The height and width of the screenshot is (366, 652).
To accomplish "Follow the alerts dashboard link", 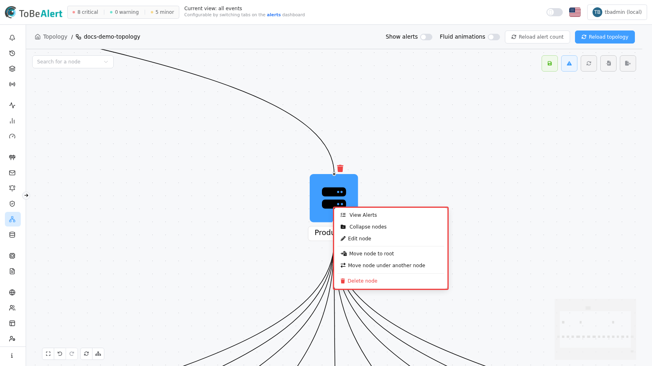I will pyautogui.click(x=274, y=15).
